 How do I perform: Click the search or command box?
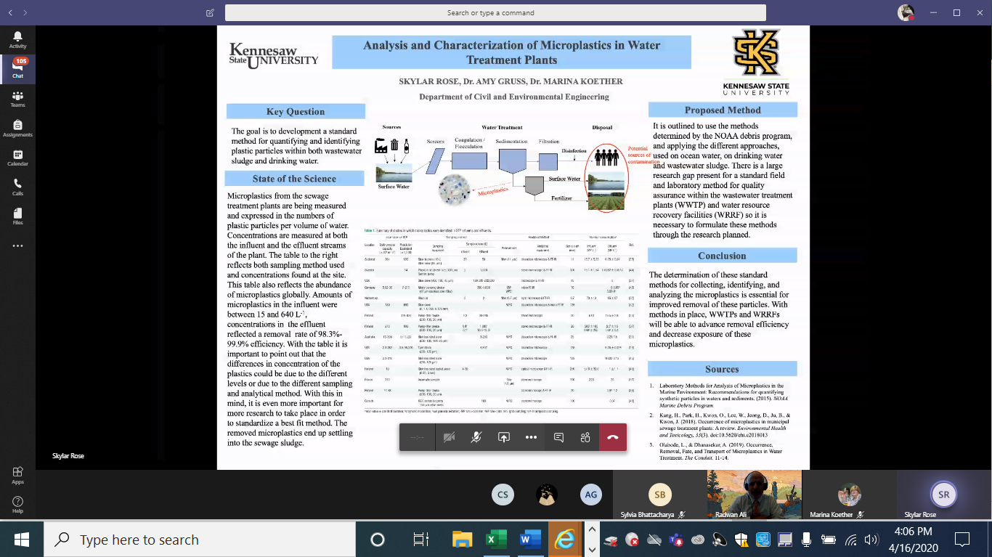[495, 12]
